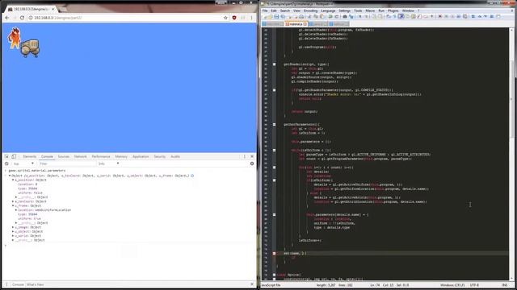This screenshot has width=517, height=290.
Task: Toggle the highlighted Indent Guide button in Notepad++
Action: point(401,16)
